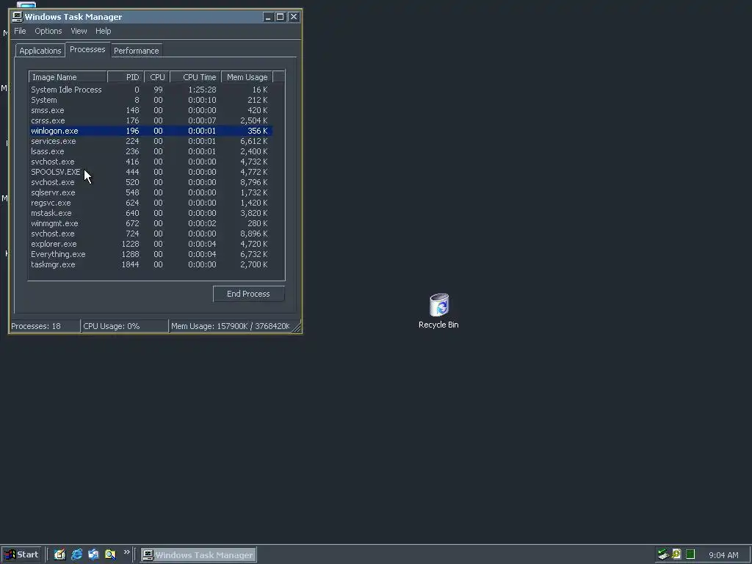Click the Mem Usage status bar entry

231,326
